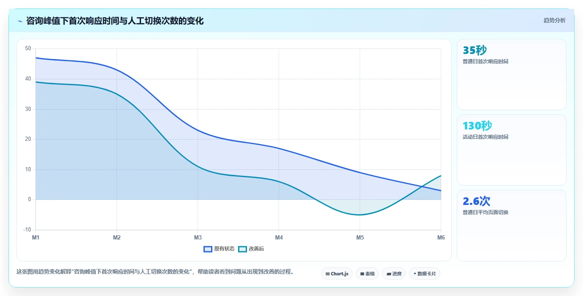
Task: Click the M1 x-axis label
Action: (x=36, y=238)
